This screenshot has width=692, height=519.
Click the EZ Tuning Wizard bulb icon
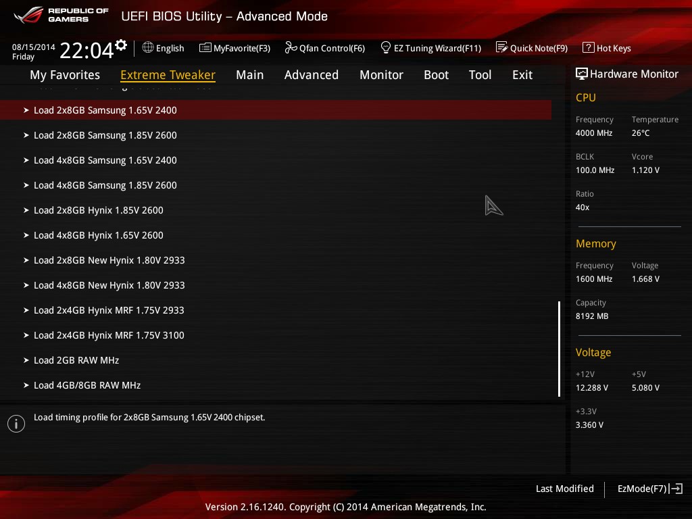point(386,47)
